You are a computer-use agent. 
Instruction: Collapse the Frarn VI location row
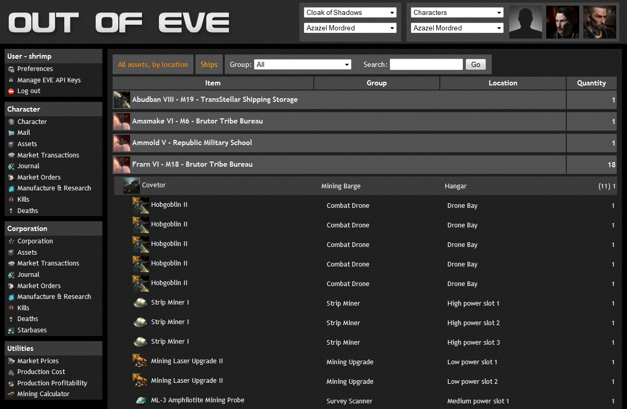(192, 165)
